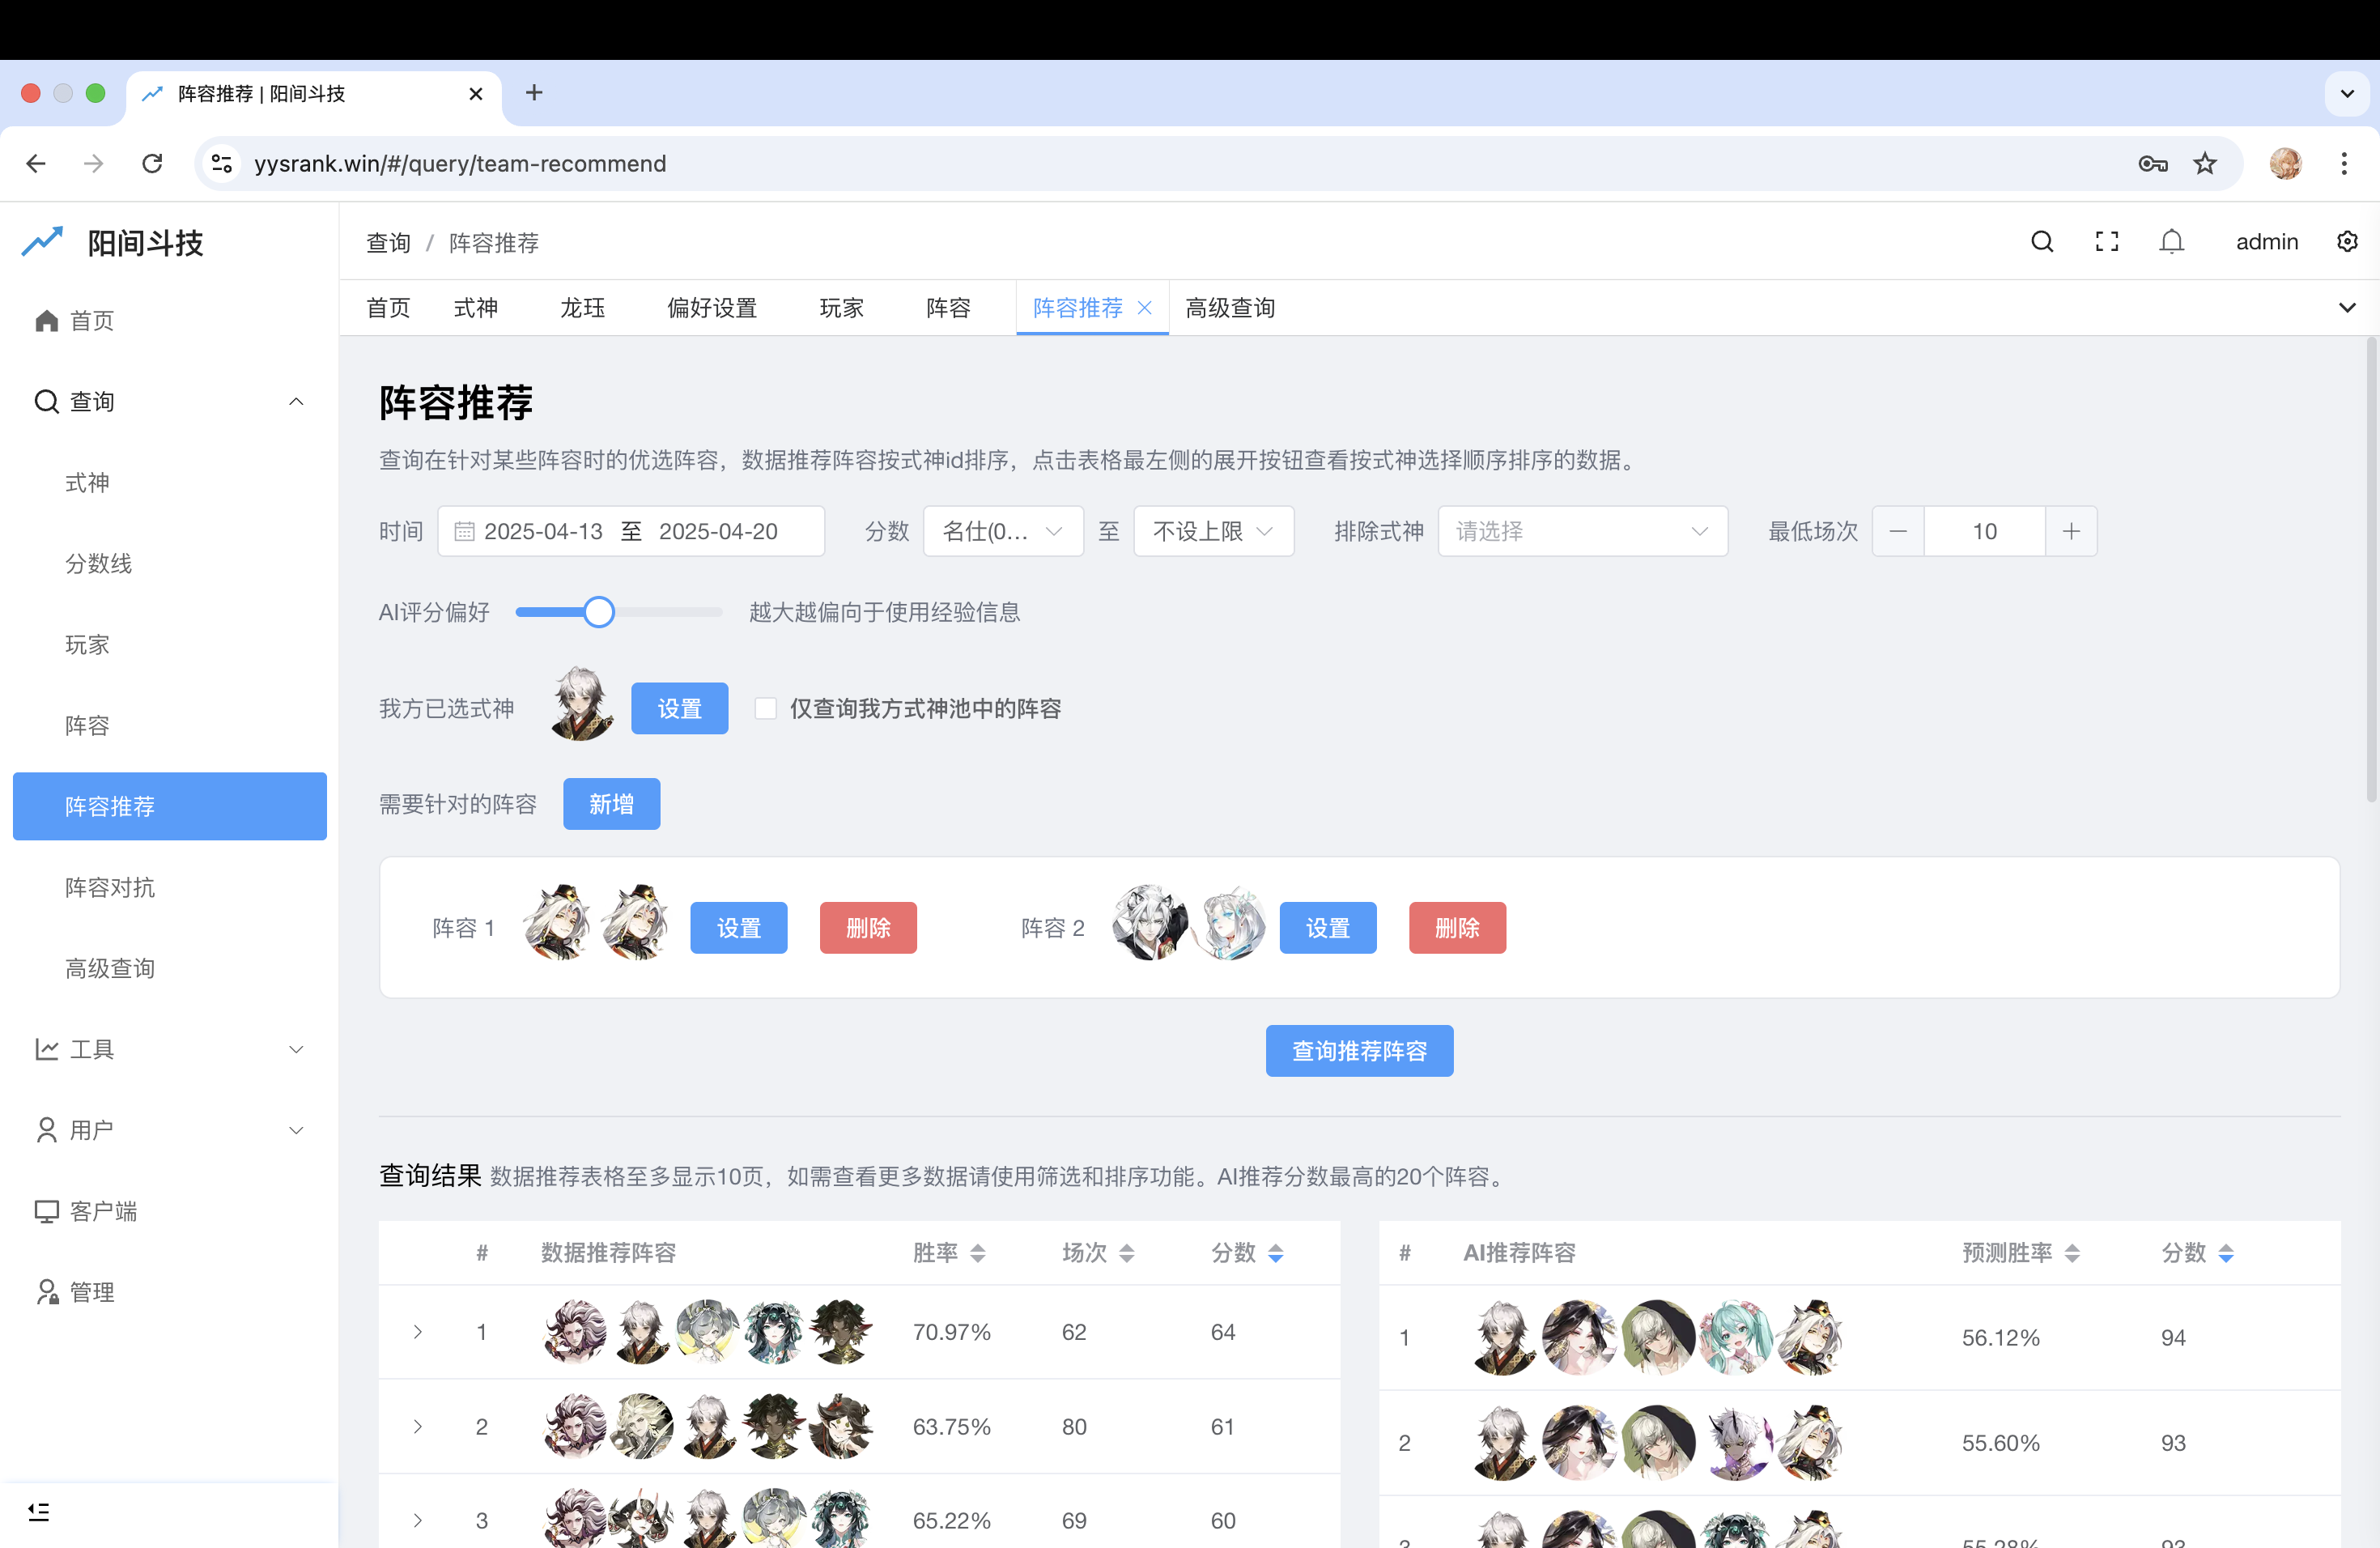This screenshot has height=1548, width=2380.
Task: Collapse the sidebar with the bottom-left icon
Action: [39, 1512]
